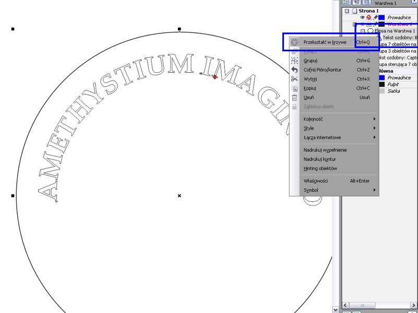The height and width of the screenshot is (313, 418).
Task: Click the undo arrow icon beside Cofnij Pióro/kontur
Action: coord(294,70)
